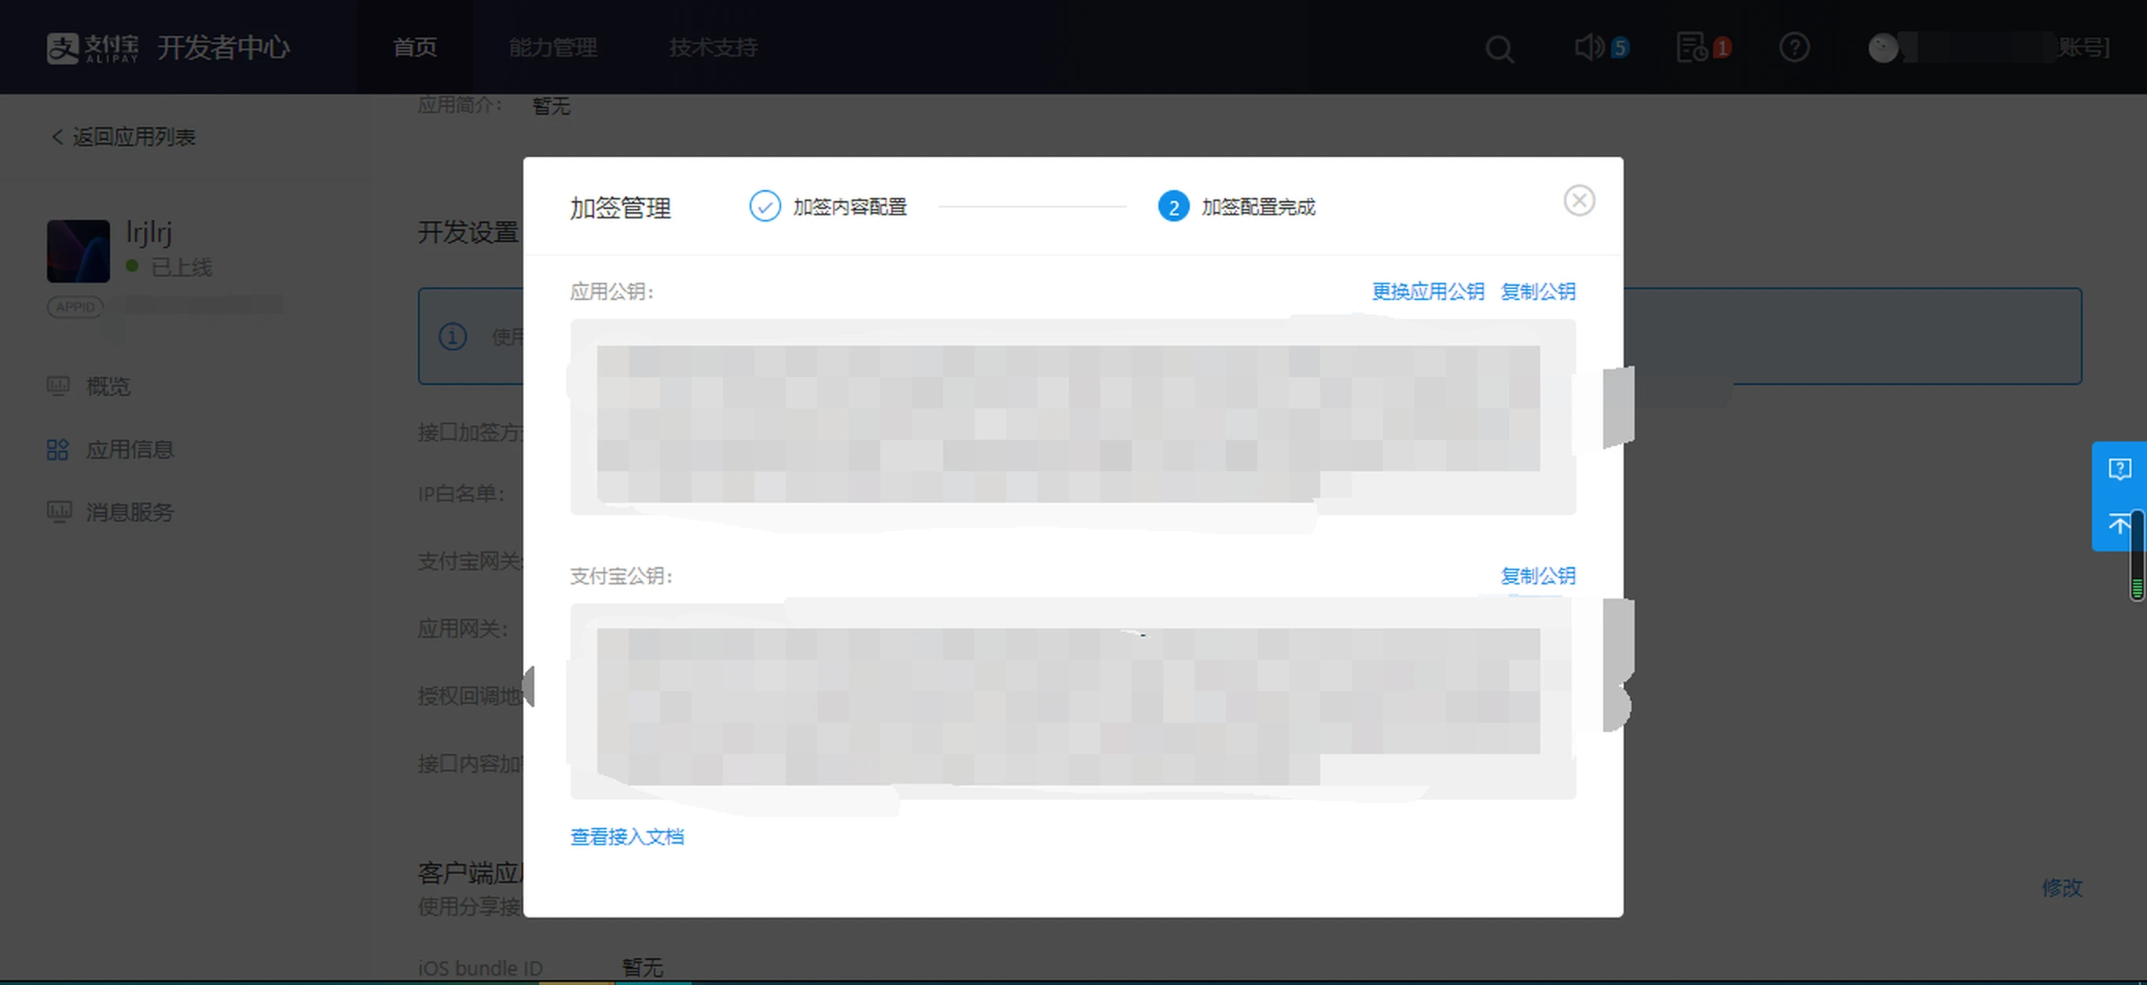Click step 2 加签配置完成 circle

point(1173,207)
